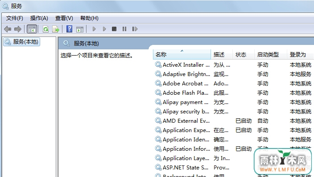This screenshot has width=314, height=177.
Task: Open the 操作(A) menu
Action: pos(39,18)
